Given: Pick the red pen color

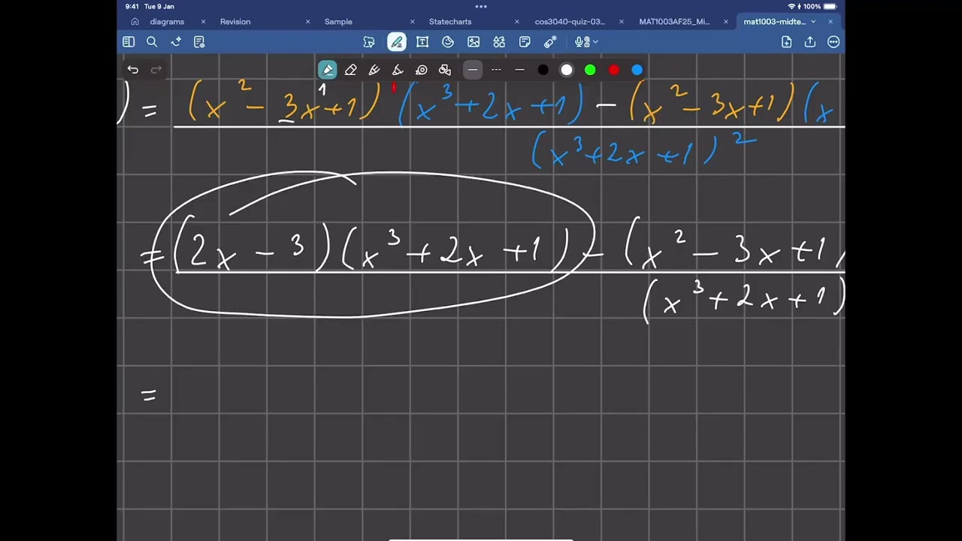Looking at the screenshot, I should 614,70.
